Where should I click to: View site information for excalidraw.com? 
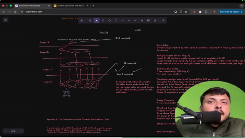pyautogui.click(x=22, y=12)
